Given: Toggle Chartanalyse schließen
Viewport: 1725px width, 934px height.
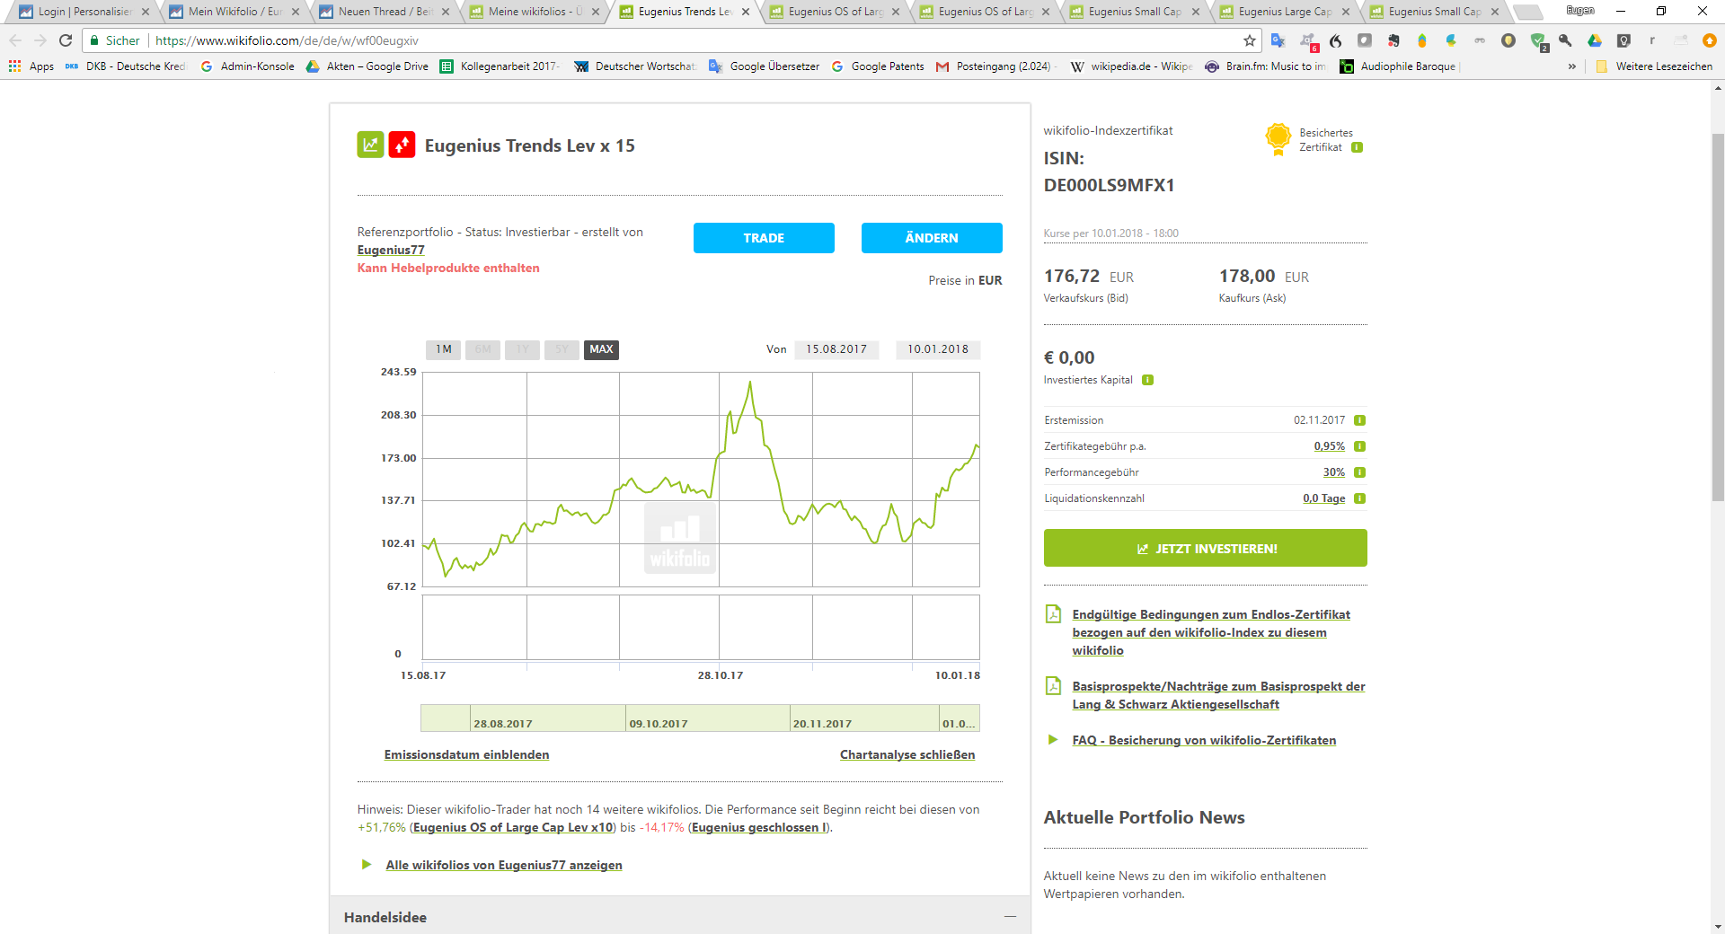Looking at the screenshot, I should pyautogui.click(x=907, y=754).
